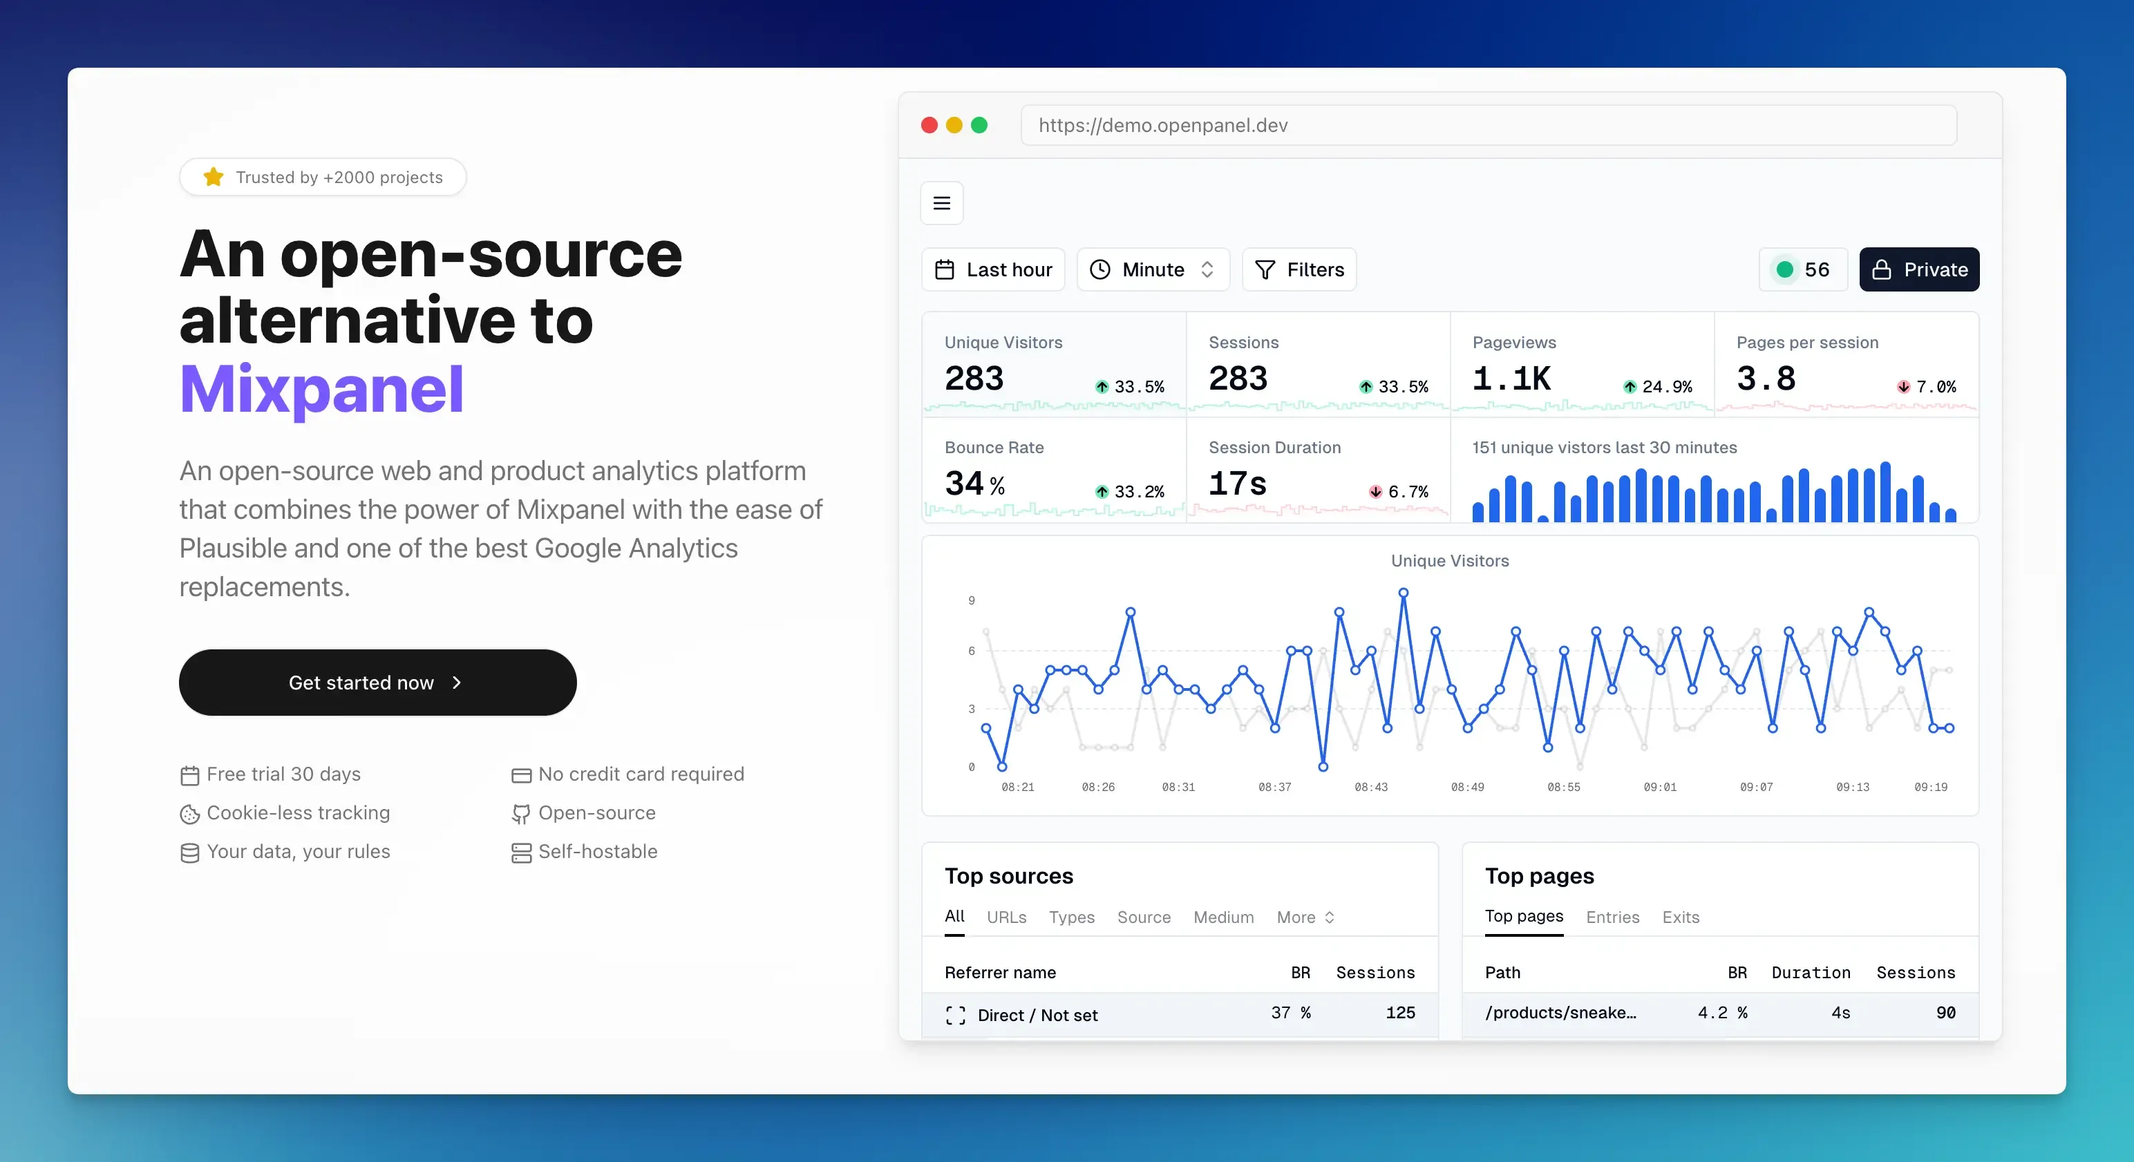Click the lock icon on the Private button

[1882, 269]
